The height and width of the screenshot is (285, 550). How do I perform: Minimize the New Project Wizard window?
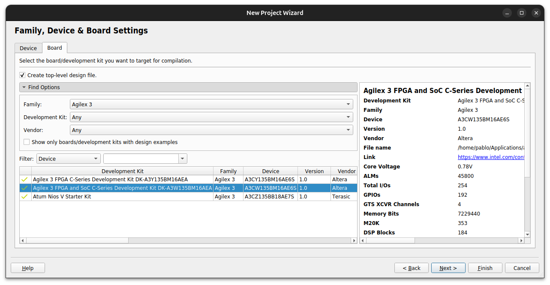point(507,13)
